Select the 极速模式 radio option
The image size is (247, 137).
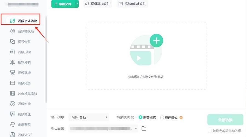tap(162, 118)
